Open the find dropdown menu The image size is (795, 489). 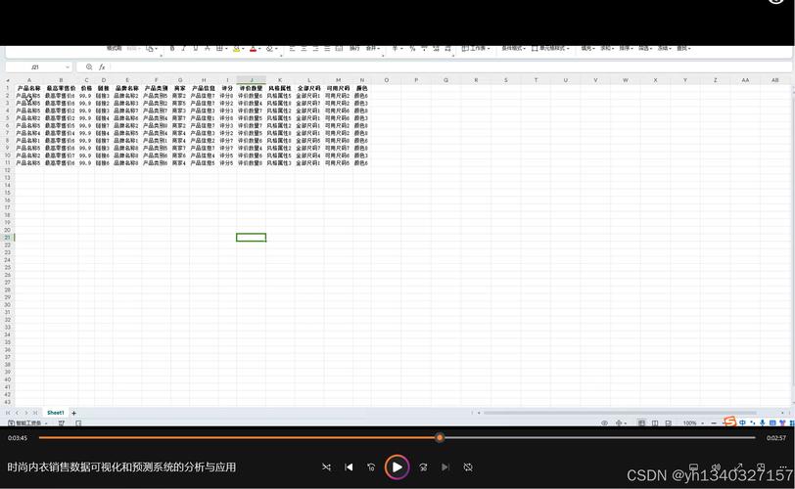tap(684, 49)
